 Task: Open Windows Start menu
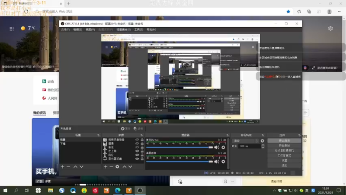[5, 191]
